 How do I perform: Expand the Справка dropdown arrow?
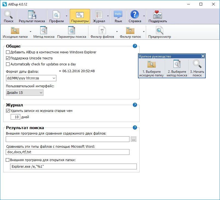[x=144, y=16]
